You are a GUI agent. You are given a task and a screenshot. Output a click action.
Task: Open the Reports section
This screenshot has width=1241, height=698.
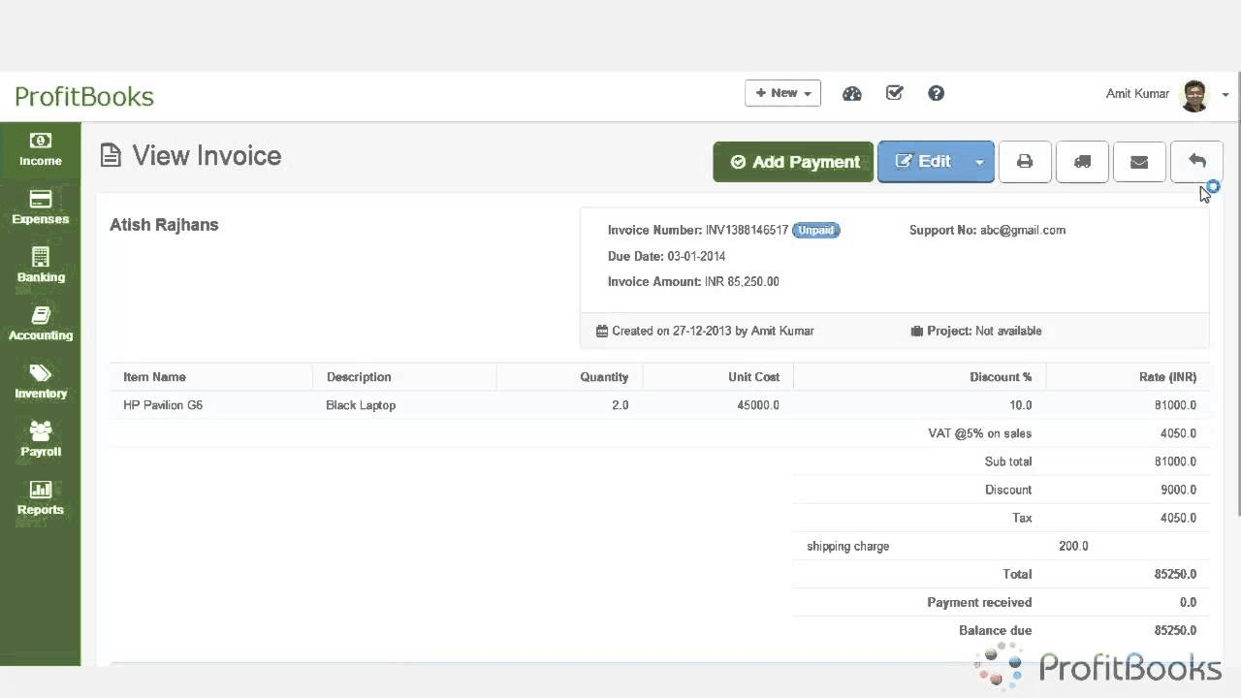point(40,499)
